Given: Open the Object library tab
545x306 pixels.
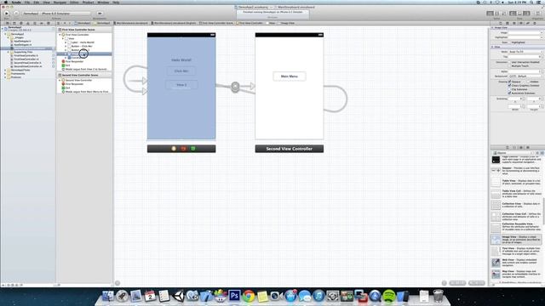Looking at the screenshot, I should [520, 147].
